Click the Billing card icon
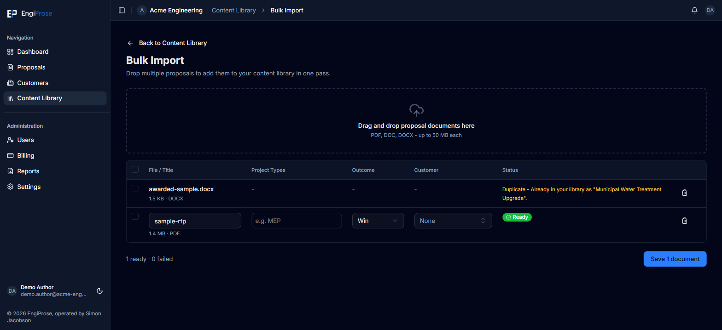The height and width of the screenshot is (330, 722). click(11, 156)
